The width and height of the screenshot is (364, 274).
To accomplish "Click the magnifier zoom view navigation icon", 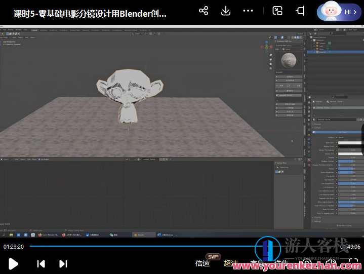I will pos(271,55).
